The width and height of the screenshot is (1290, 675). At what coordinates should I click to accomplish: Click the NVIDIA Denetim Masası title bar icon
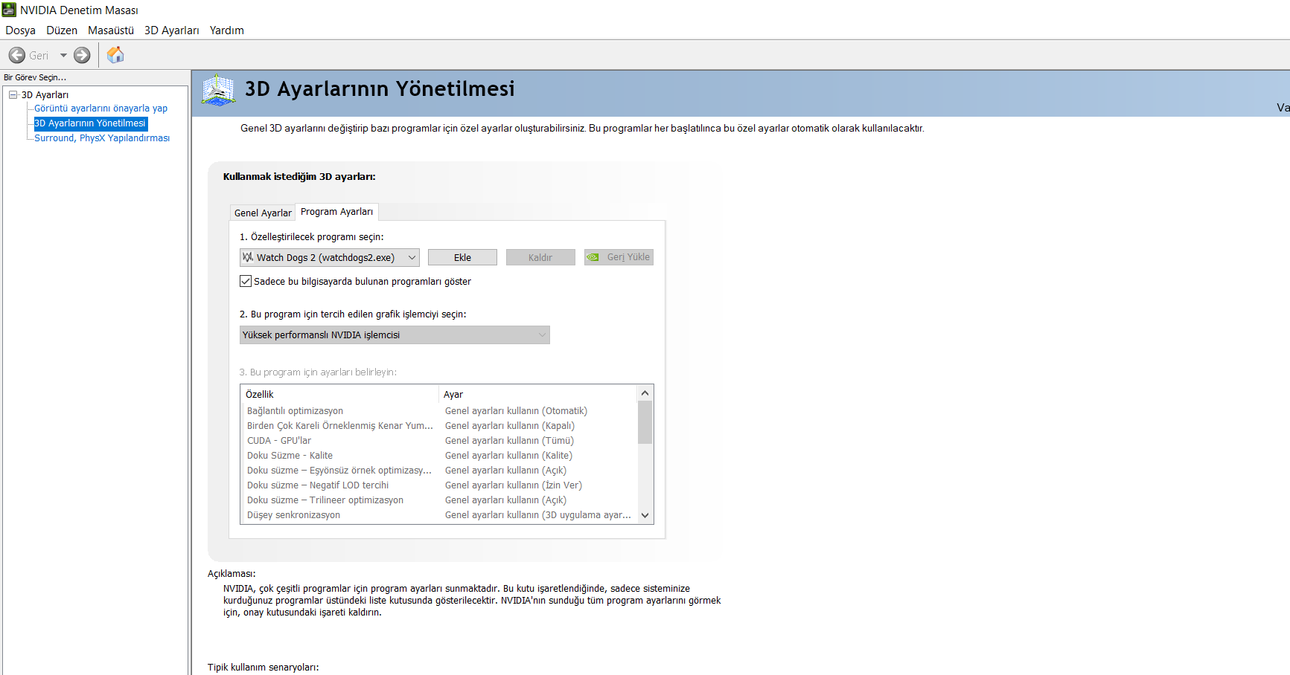click(9, 10)
